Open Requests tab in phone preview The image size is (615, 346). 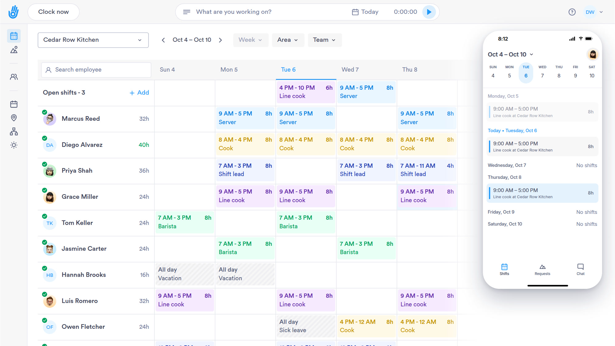(542, 269)
